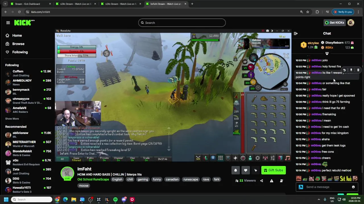Toggle the Trade chat tab
The image size is (364, 204).
[x=146, y=159]
